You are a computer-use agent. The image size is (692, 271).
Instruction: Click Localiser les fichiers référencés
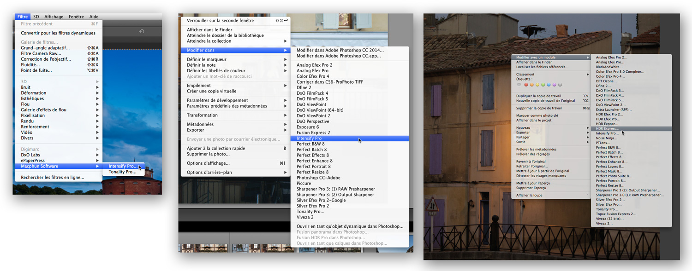(551, 67)
